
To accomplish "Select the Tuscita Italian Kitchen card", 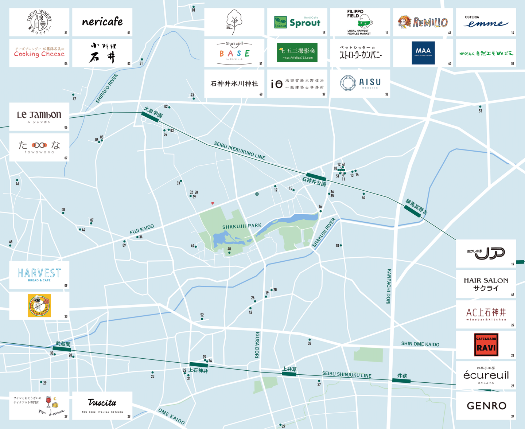I will pyautogui.click(x=102, y=405).
